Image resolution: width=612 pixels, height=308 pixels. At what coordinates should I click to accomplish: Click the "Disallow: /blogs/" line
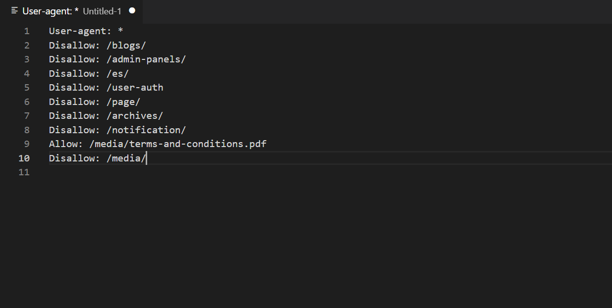click(97, 46)
